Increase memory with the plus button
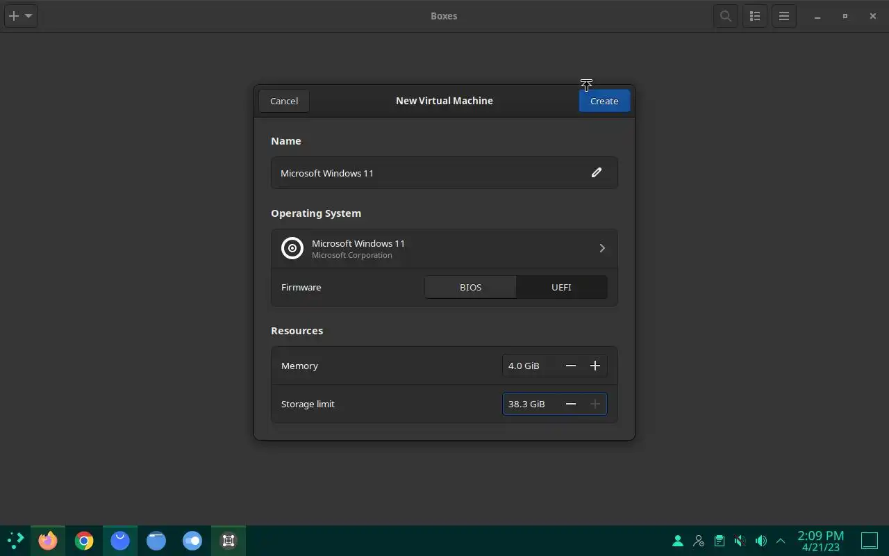 click(x=595, y=366)
